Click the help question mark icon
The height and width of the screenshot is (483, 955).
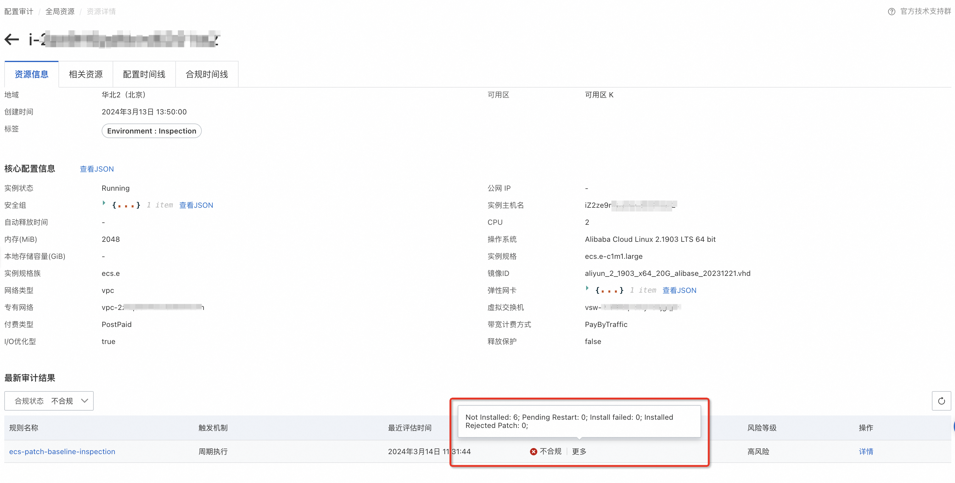891,12
